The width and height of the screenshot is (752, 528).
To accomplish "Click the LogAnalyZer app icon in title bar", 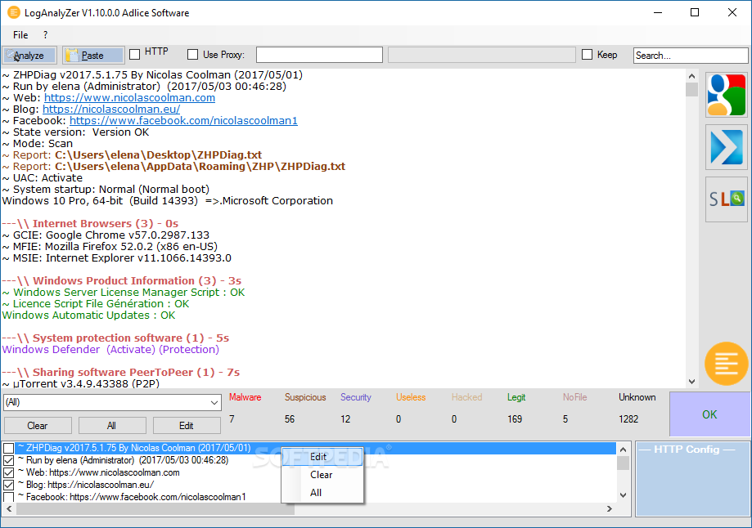I will point(14,12).
